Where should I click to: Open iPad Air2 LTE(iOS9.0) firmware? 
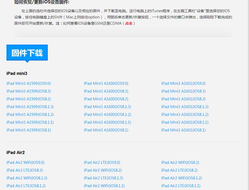pyautogui.click(x=102, y=163)
